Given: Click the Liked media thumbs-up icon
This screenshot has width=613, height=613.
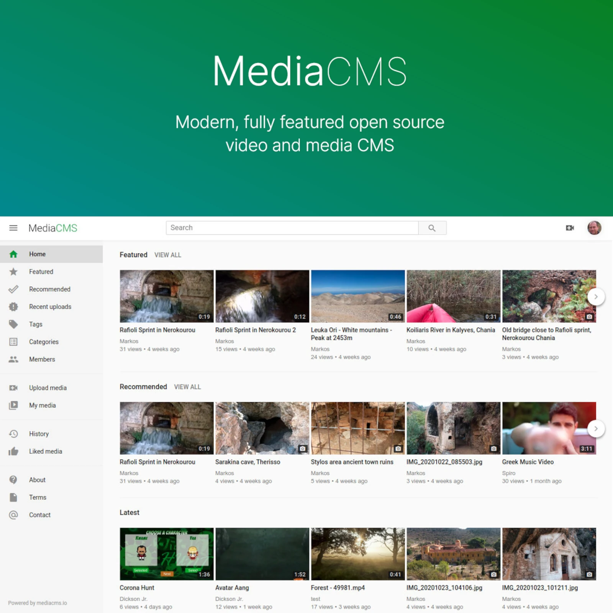Looking at the screenshot, I should click(13, 451).
